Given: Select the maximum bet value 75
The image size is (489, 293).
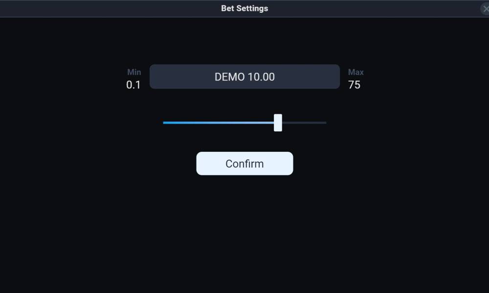Looking at the screenshot, I should tap(354, 84).
